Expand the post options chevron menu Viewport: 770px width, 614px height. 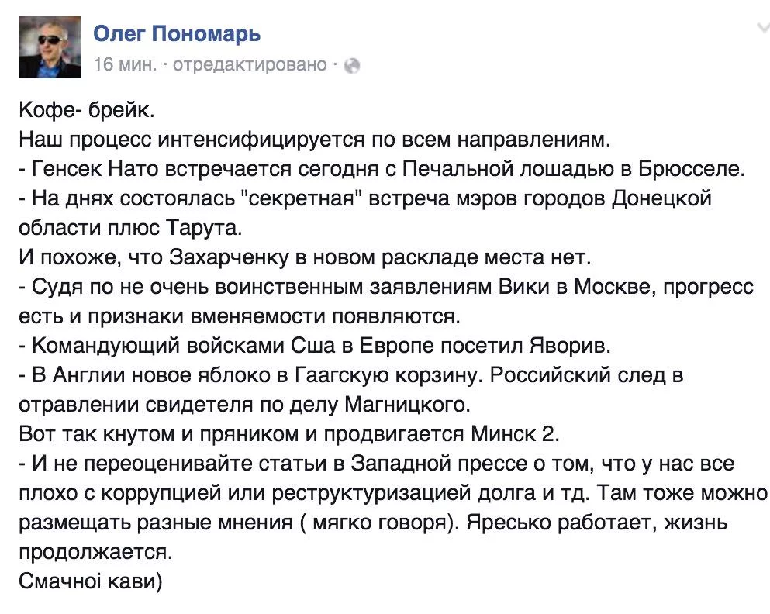761,29
